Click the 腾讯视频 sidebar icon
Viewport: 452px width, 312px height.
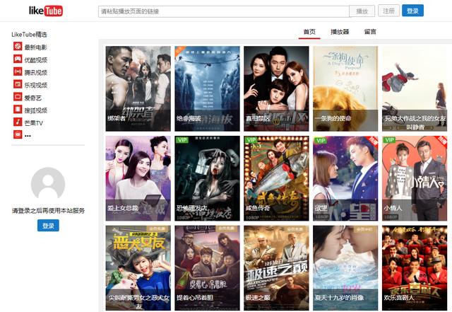click(18, 71)
